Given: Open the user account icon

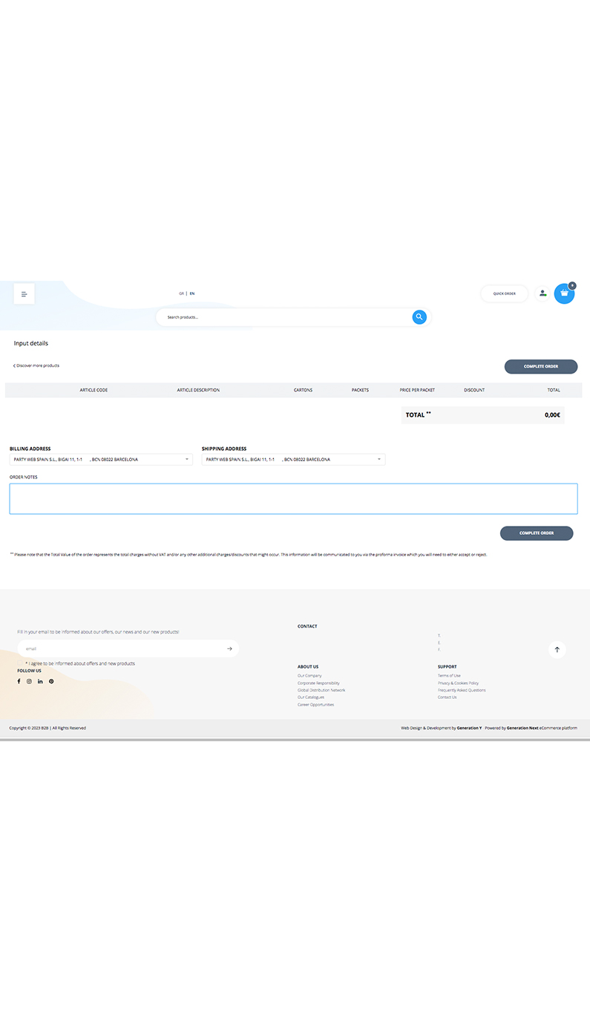Looking at the screenshot, I should (543, 293).
